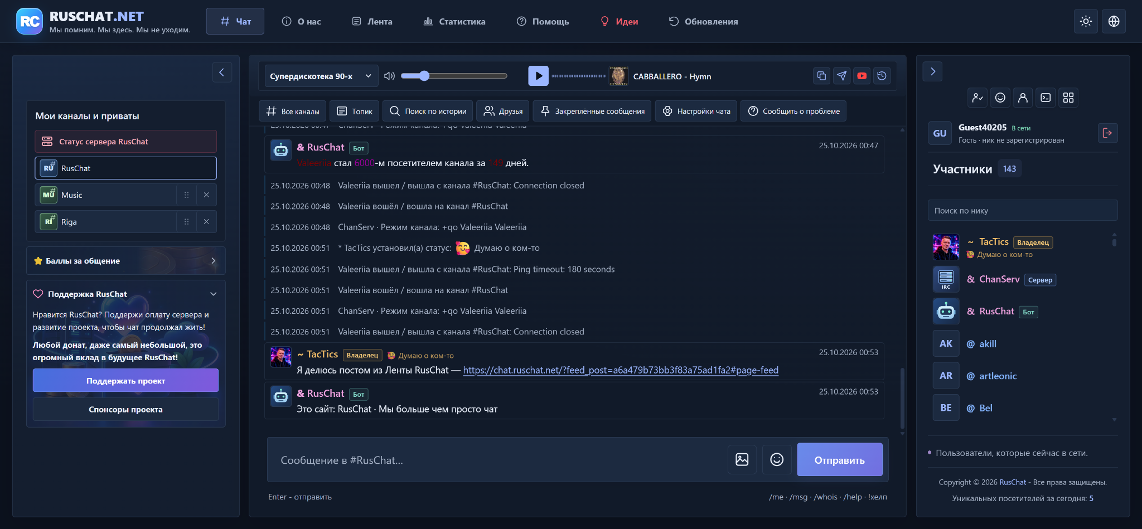Insert an image into the message

742,459
